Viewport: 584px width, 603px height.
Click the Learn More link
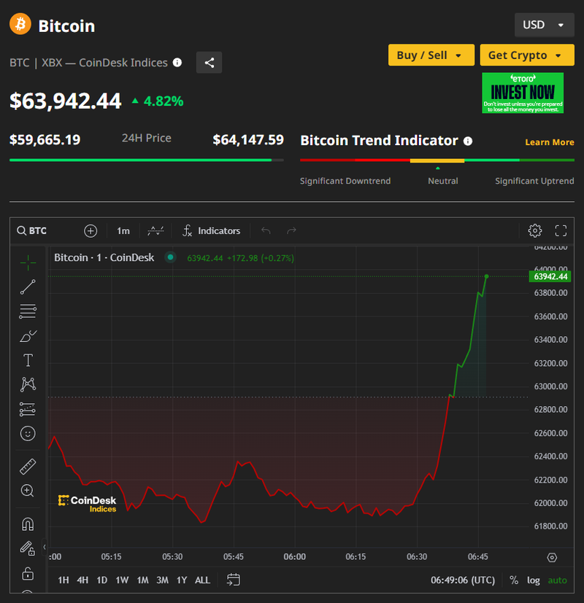tap(549, 142)
